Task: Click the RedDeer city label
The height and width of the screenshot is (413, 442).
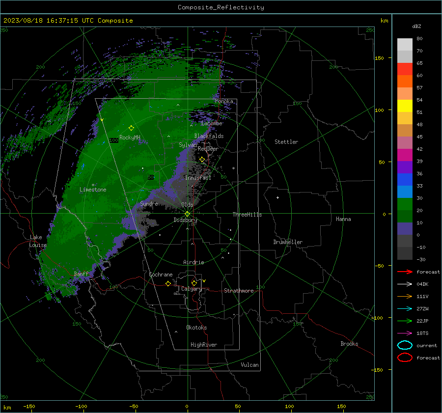Action: click(x=208, y=149)
